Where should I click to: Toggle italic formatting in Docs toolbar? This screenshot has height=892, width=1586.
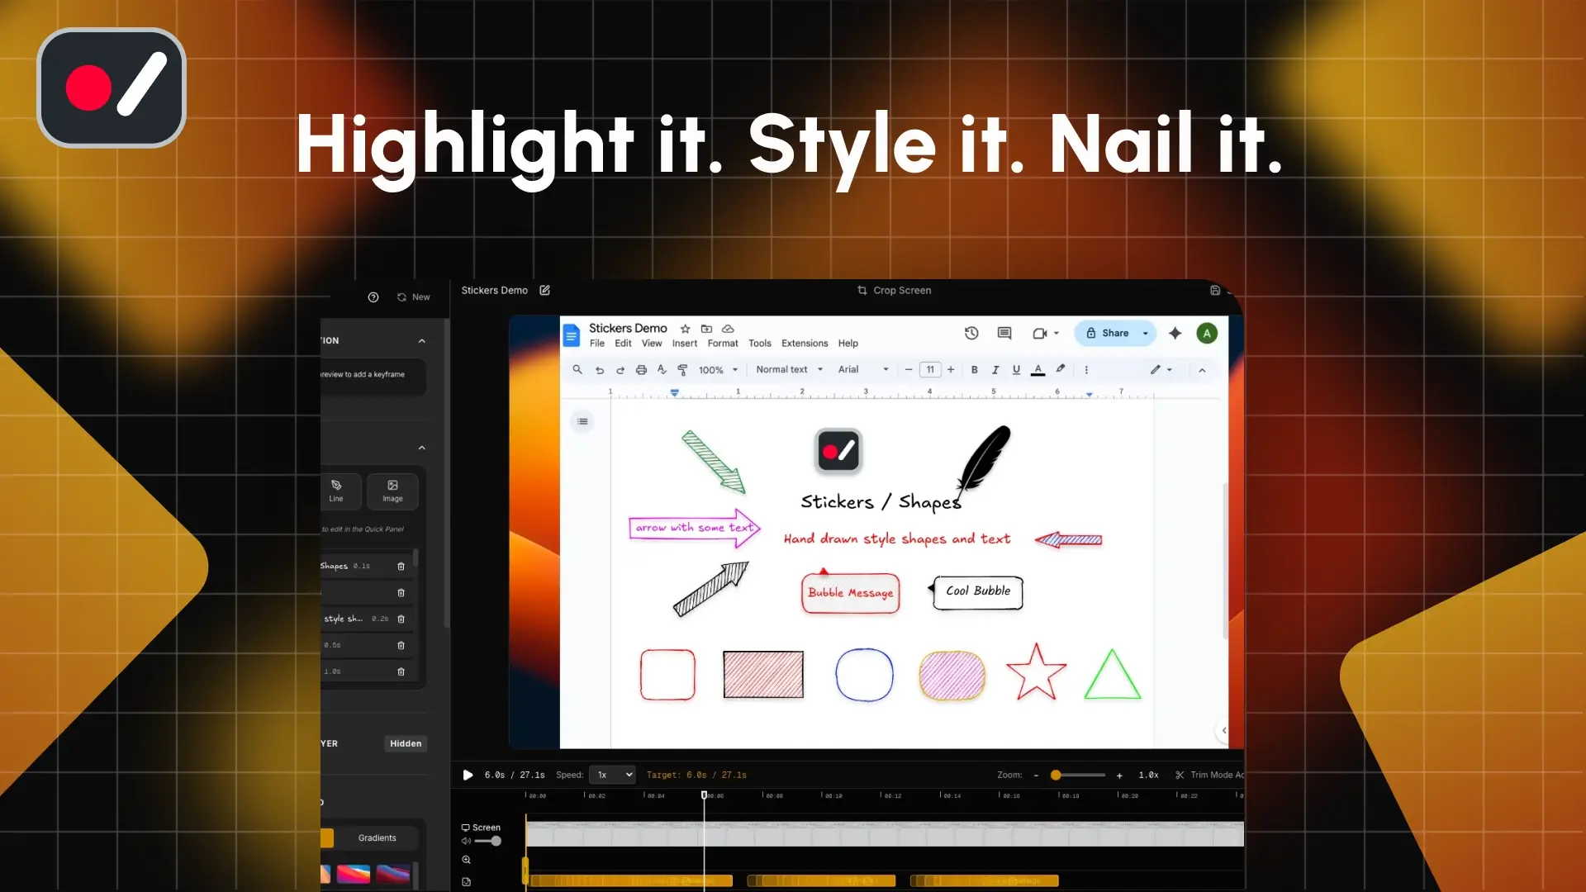pos(995,370)
